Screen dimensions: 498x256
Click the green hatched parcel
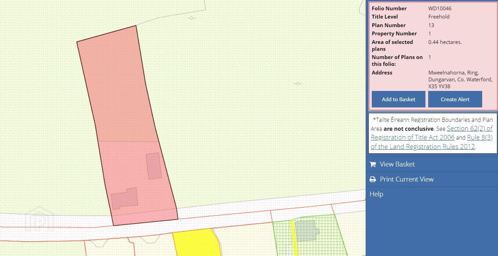tap(310, 237)
